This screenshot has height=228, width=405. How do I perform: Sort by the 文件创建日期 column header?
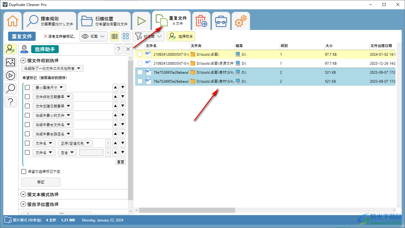coord(383,46)
